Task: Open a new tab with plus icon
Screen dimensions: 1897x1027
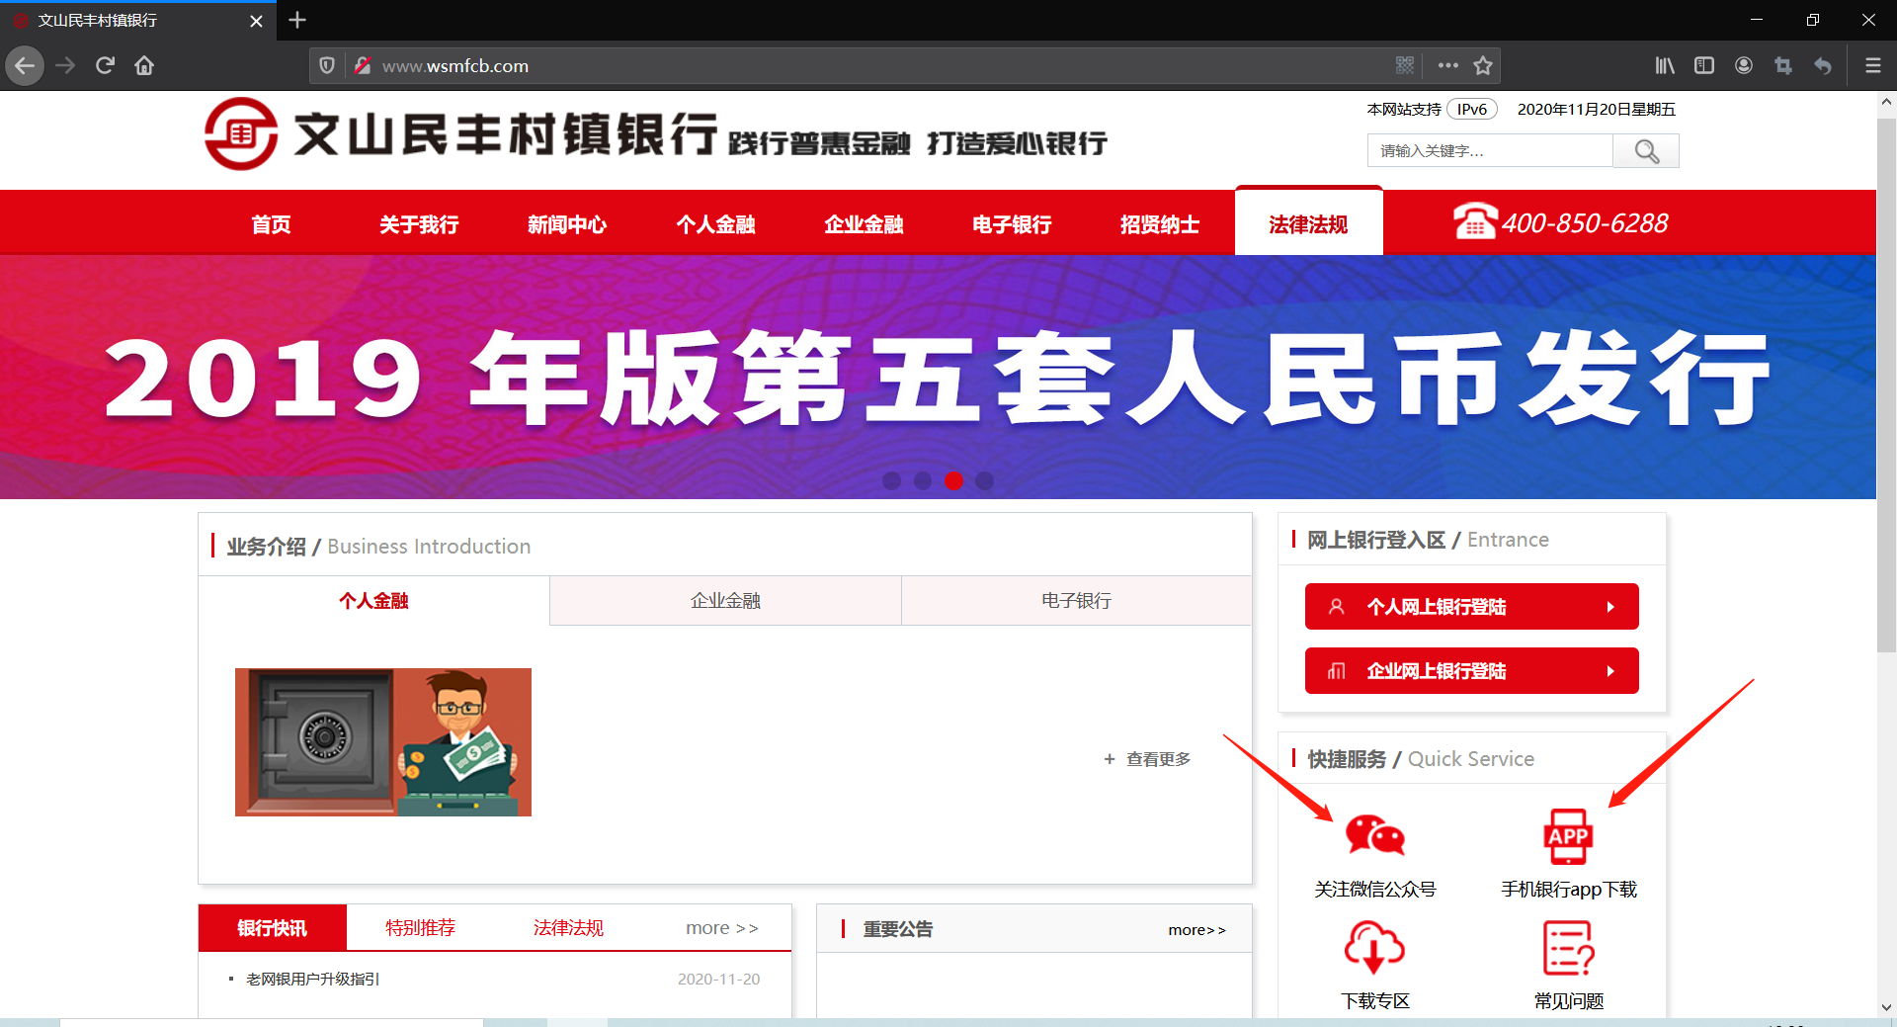Action: 297,20
